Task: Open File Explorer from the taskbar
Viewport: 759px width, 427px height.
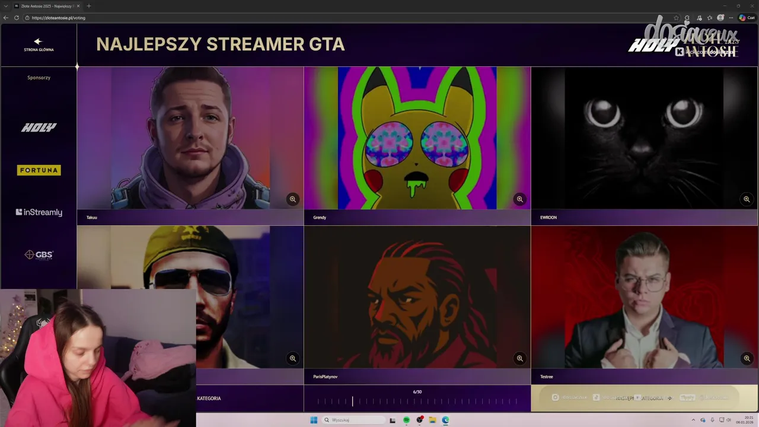Action: (432, 420)
